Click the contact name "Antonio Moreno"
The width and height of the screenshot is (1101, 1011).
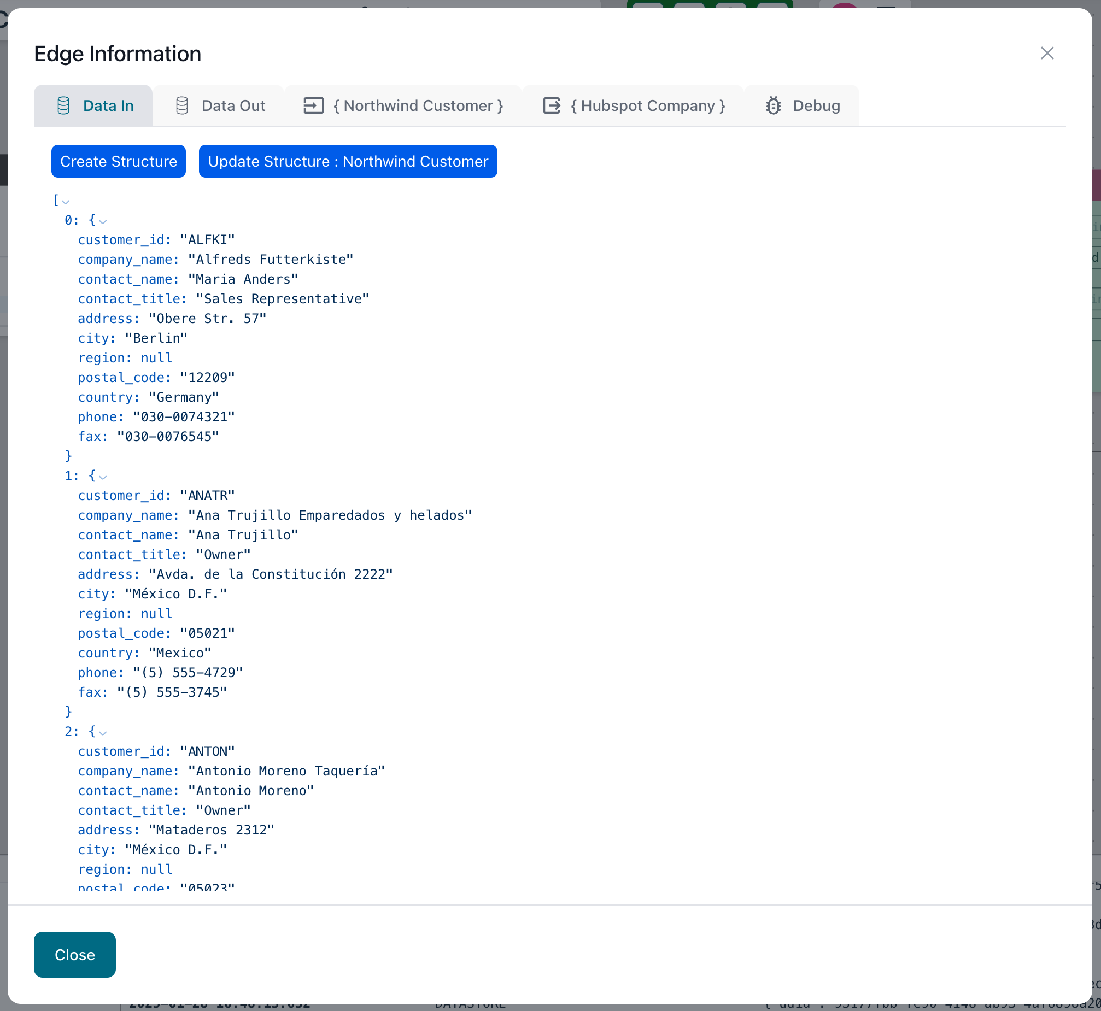(x=250, y=791)
